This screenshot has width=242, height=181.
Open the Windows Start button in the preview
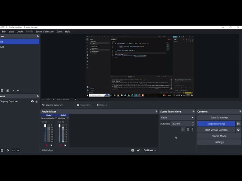pyautogui.click(x=87, y=95)
